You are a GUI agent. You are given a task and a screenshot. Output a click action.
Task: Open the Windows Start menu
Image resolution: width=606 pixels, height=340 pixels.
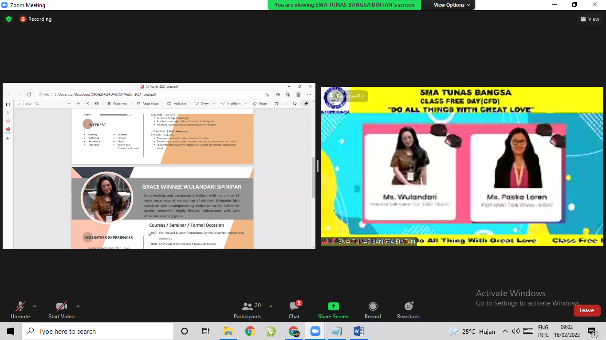pos(11,331)
